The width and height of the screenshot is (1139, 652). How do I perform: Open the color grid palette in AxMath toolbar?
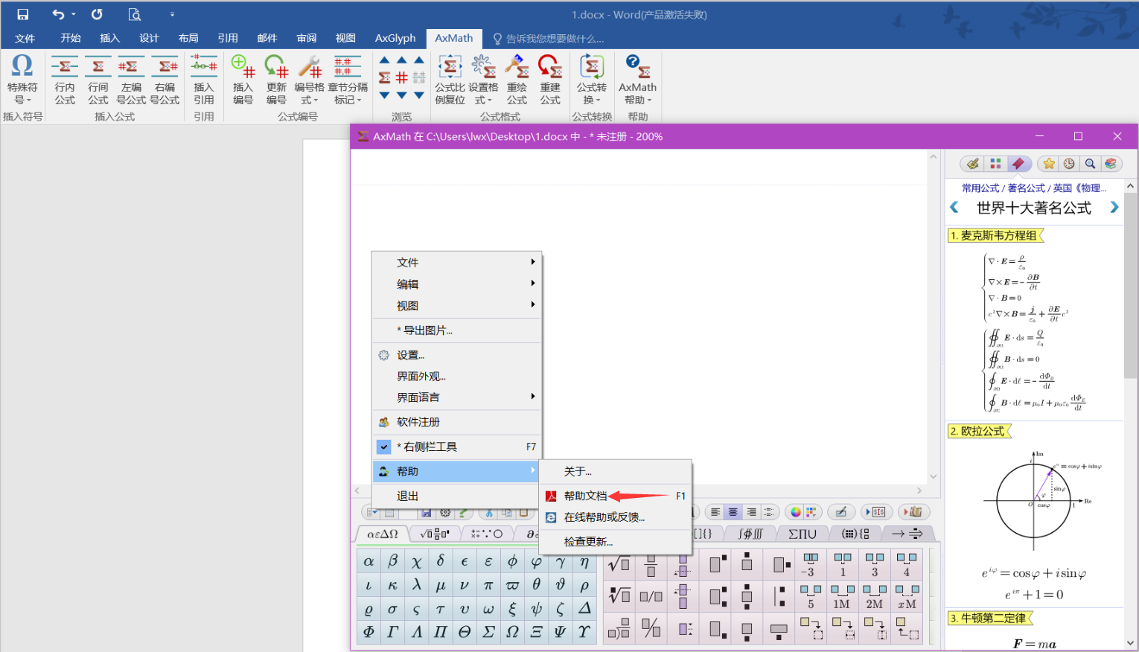point(811,512)
